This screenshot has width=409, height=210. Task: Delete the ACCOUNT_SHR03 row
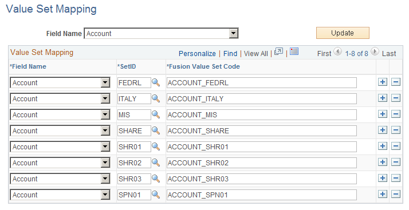coord(396,178)
